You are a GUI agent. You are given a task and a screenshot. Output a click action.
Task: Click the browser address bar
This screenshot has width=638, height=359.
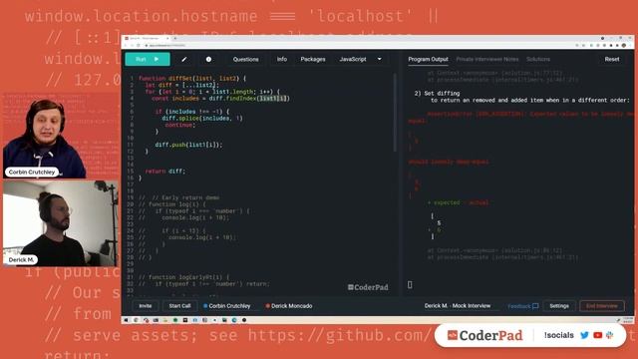[x=358, y=45]
